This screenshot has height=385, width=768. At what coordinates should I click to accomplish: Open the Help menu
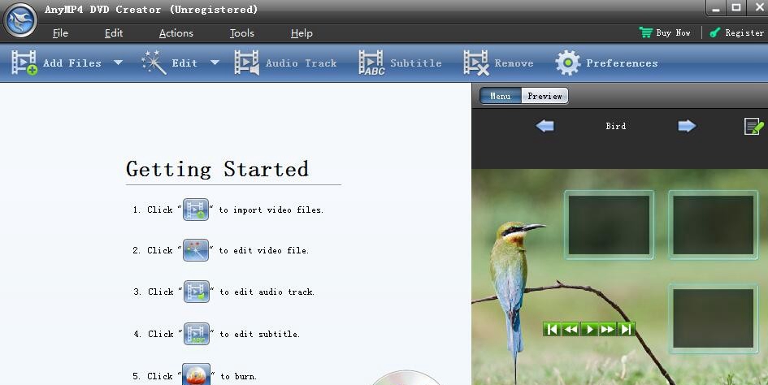click(x=302, y=32)
